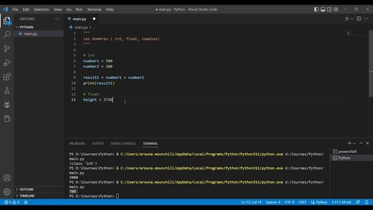Click Ln 13, Col 14 status item

[251, 202]
